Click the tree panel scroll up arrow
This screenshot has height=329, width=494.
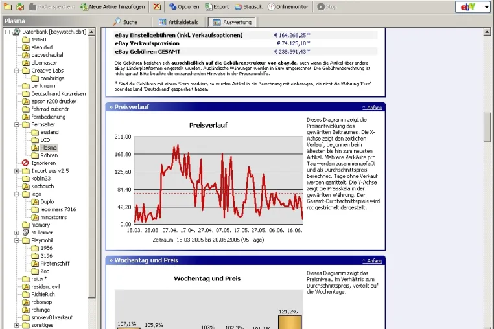91,32
